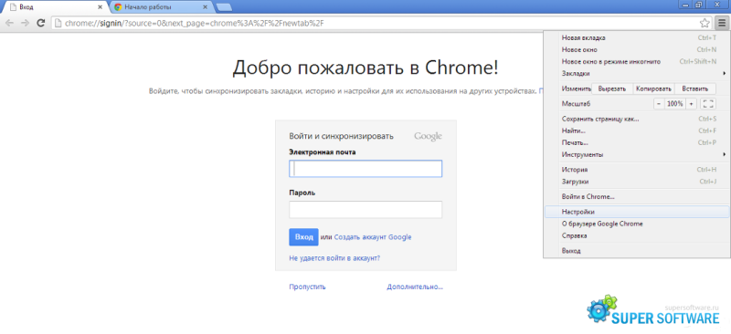Click the 'Пароль' input field

[x=365, y=210]
